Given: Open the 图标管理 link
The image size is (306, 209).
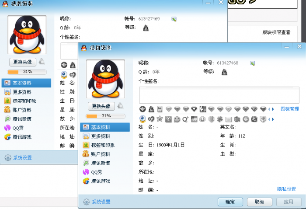Looking at the screenshot, I should point(290,109).
